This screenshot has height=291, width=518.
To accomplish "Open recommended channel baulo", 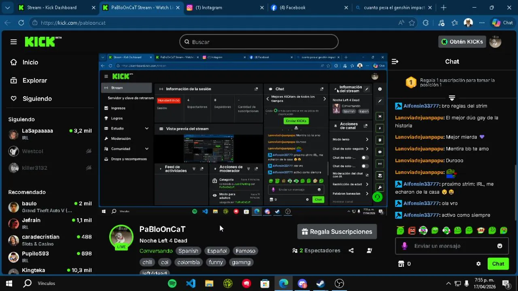I will (x=50, y=207).
